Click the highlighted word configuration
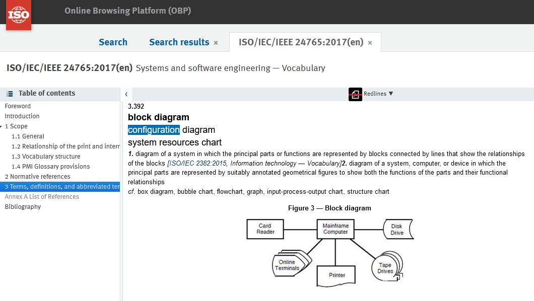Screen dimensions: 534x301 coord(154,130)
